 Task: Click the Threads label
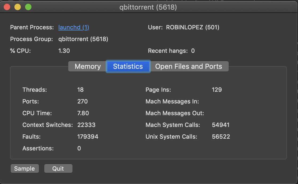pyautogui.click(x=35, y=90)
